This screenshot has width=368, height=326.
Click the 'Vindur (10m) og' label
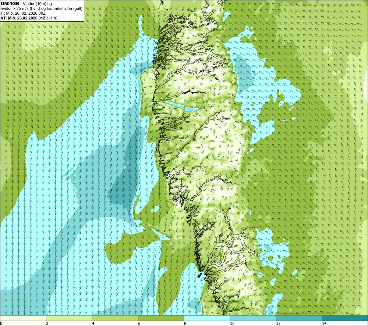click(x=38, y=4)
